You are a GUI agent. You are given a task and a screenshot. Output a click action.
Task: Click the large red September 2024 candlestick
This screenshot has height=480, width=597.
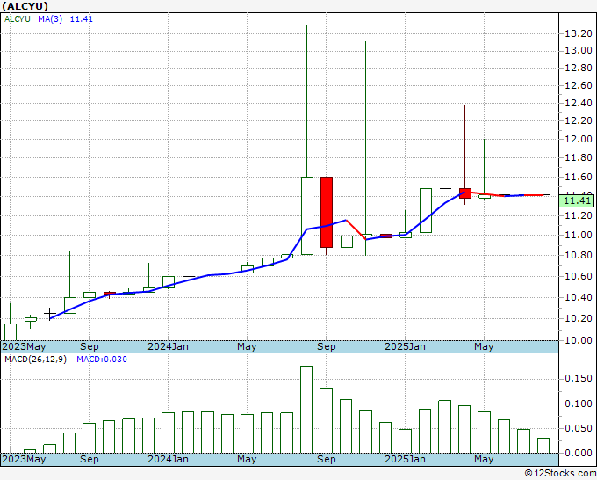(x=327, y=212)
